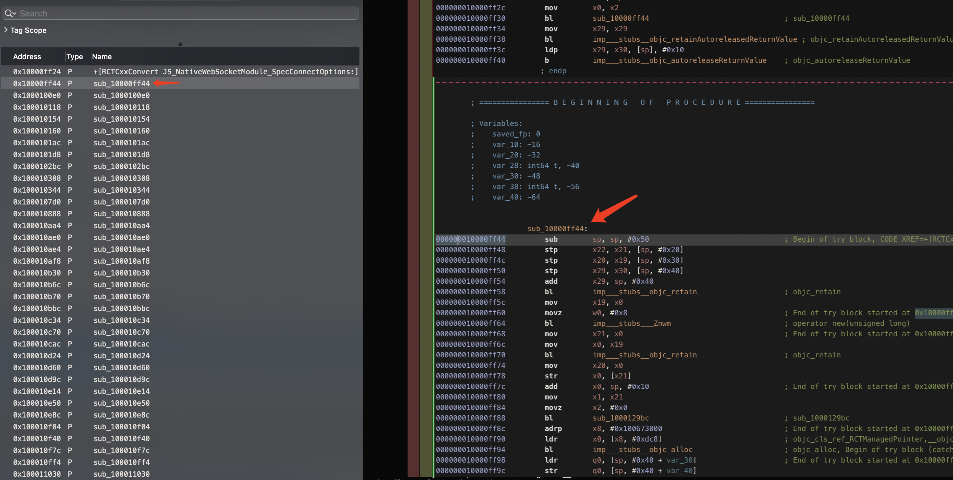Select sub_100010b70 in the procedures list

coord(180,296)
